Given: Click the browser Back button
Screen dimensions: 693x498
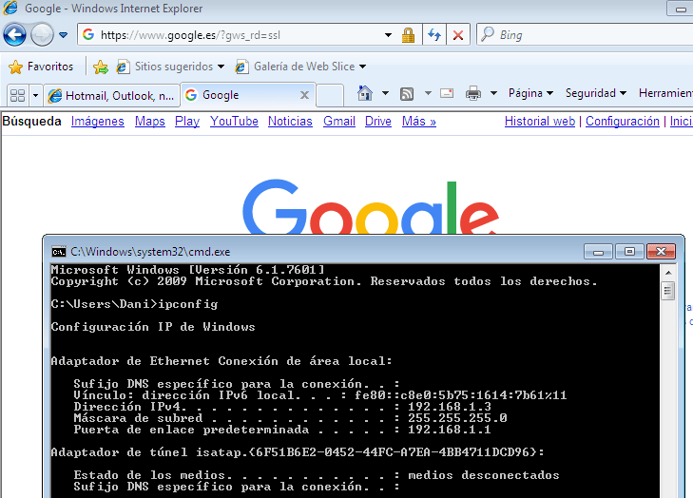Looking at the screenshot, I should (14, 35).
